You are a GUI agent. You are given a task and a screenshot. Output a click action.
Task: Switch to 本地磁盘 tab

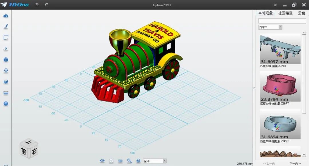coord(265,13)
